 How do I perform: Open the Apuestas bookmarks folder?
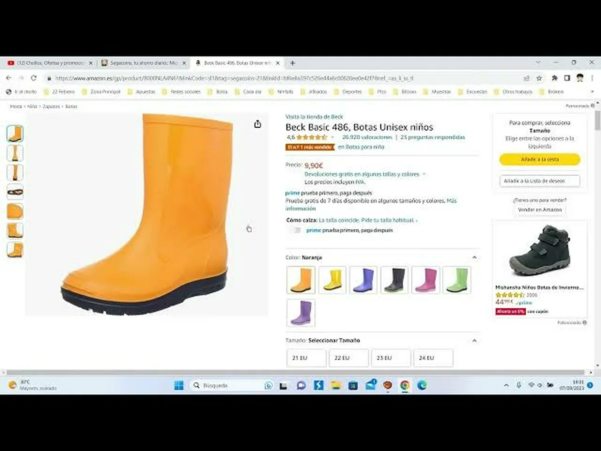tap(141, 92)
